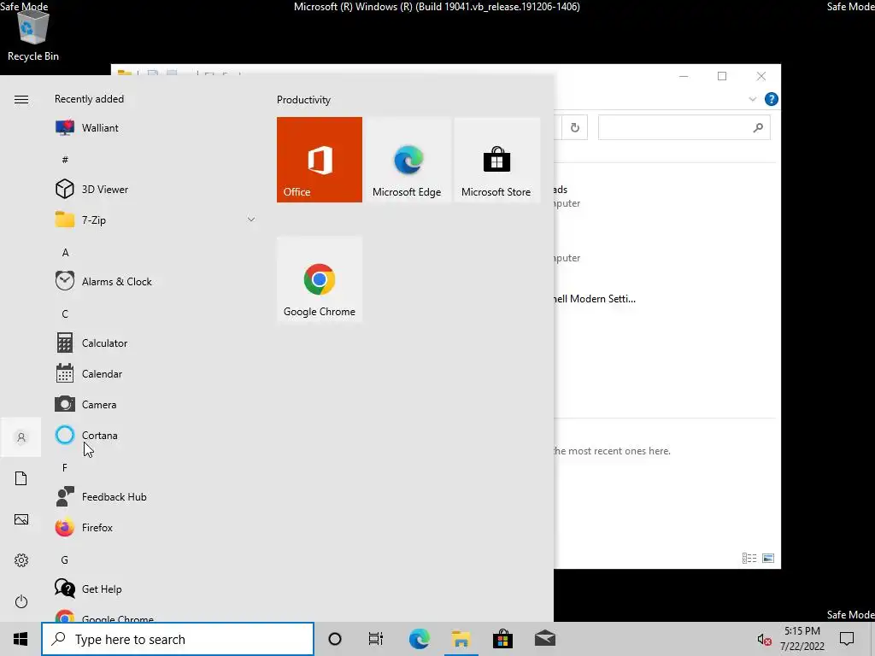
Task: Open the Microsoft Edge tile
Action: point(408,160)
